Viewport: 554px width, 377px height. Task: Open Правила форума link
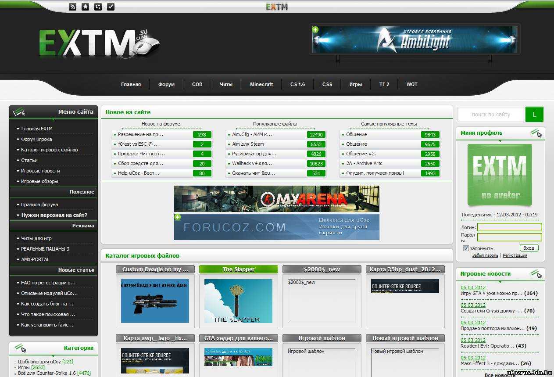coord(39,205)
